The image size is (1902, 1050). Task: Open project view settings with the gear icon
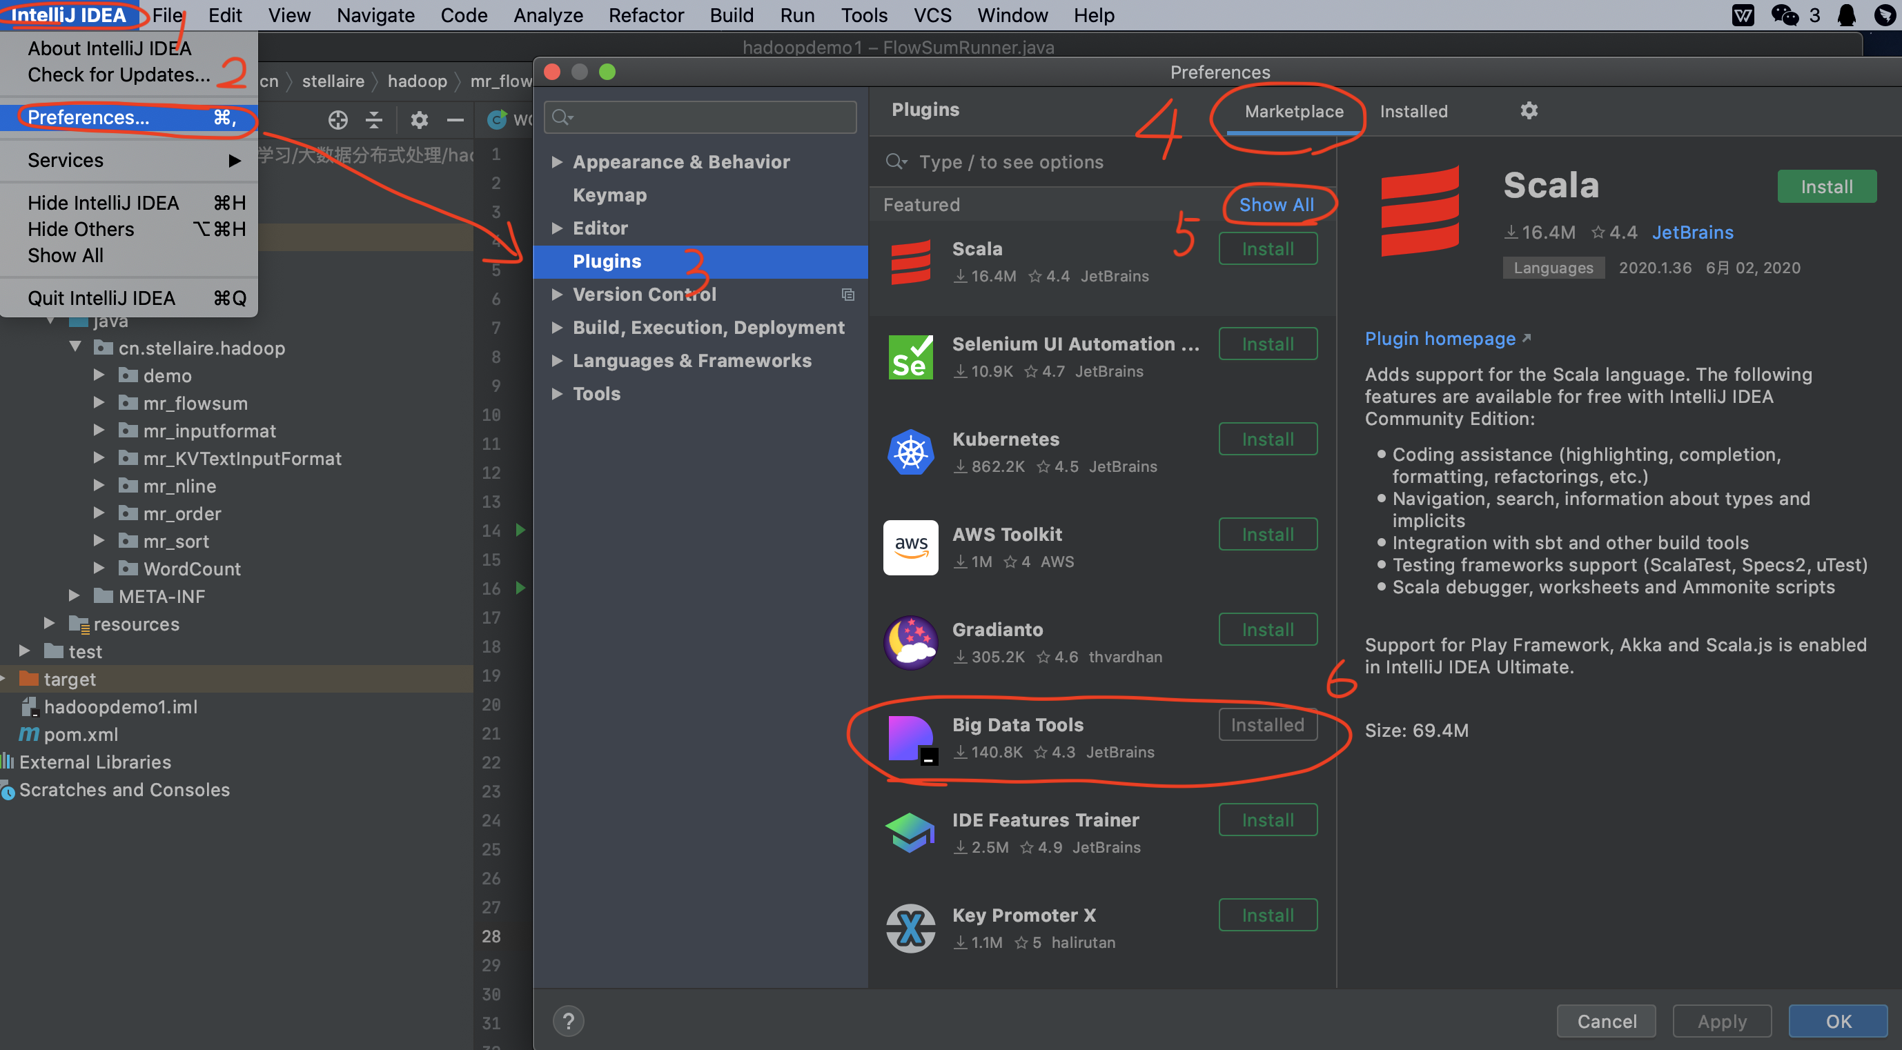(419, 119)
